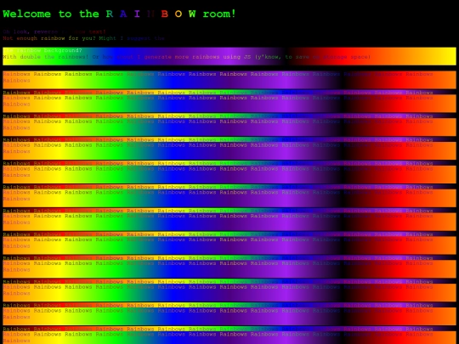Click the green letter W in the heading

[192, 14]
